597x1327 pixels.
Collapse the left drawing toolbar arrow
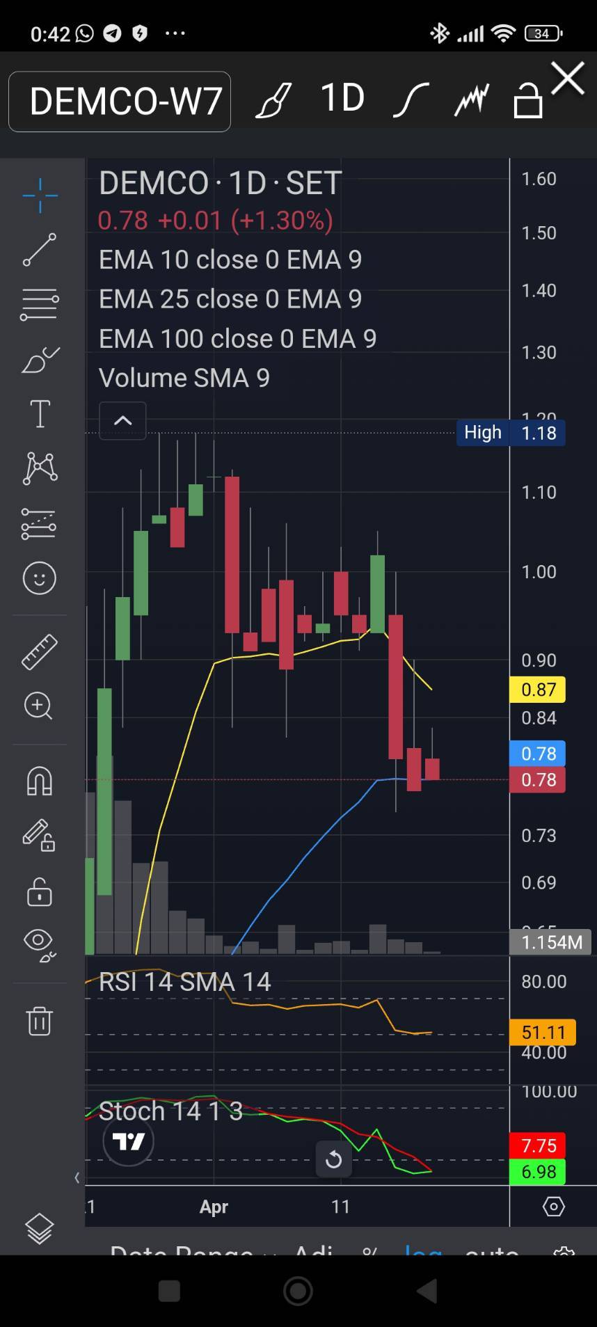[x=77, y=1177]
